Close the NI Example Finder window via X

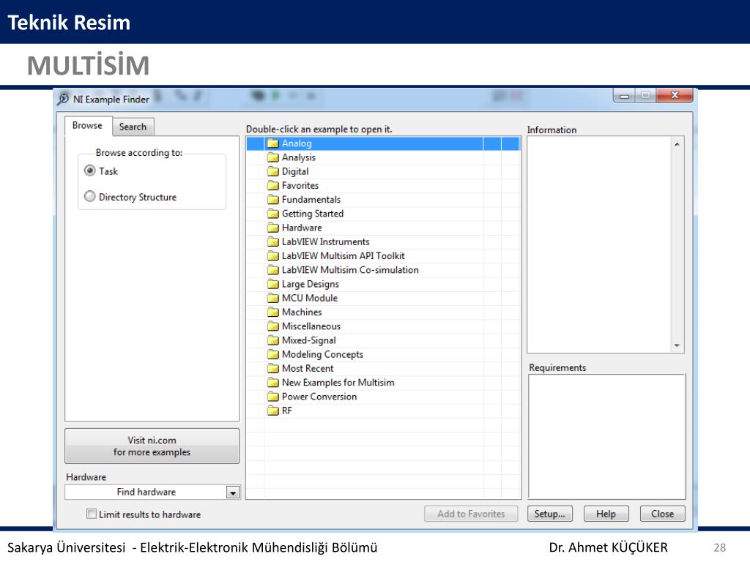(675, 95)
